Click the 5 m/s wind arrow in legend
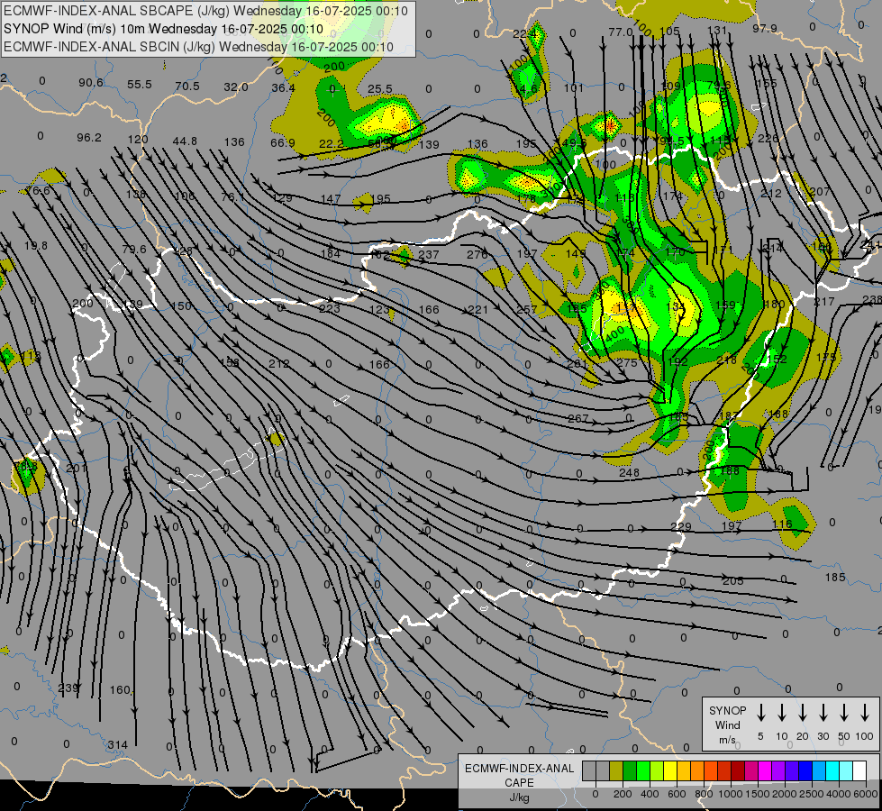The image size is (882, 811). (x=760, y=713)
